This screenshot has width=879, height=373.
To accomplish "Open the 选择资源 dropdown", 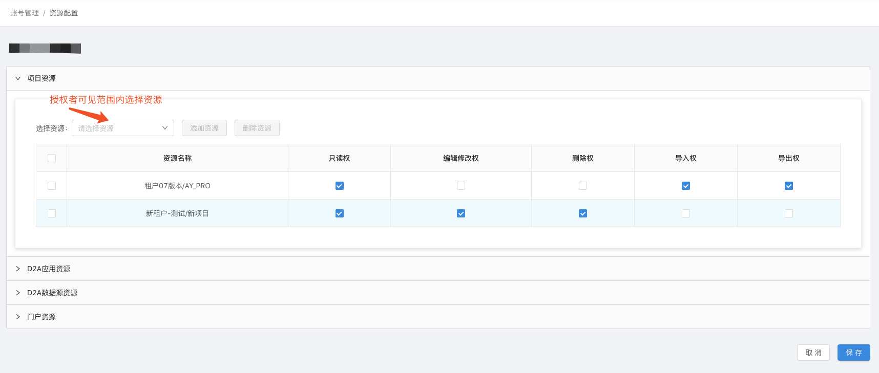I will (x=123, y=128).
